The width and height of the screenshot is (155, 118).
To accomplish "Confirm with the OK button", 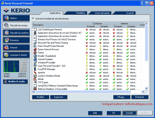I will [x=114, y=113].
